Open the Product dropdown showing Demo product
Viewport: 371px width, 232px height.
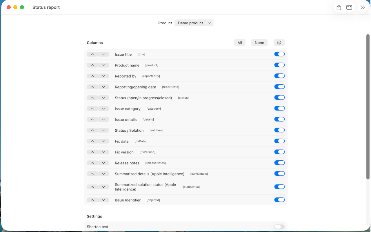[x=194, y=23]
